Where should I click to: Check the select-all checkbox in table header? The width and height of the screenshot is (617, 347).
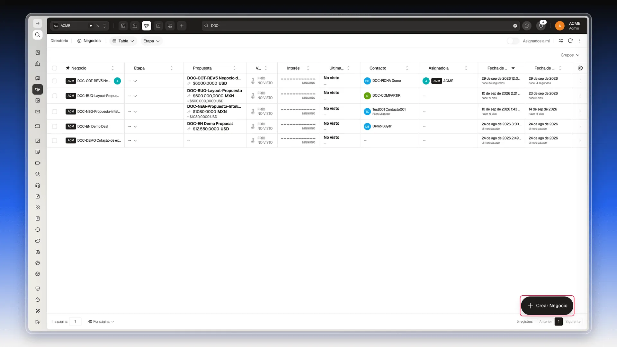point(55,68)
